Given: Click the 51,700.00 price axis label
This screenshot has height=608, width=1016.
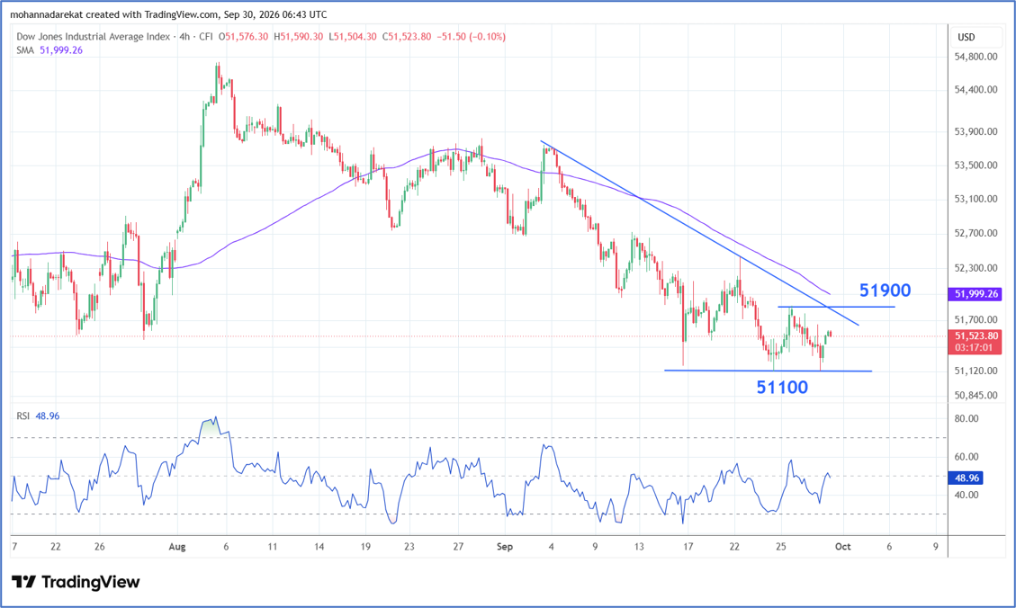Looking at the screenshot, I should pos(976,319).
